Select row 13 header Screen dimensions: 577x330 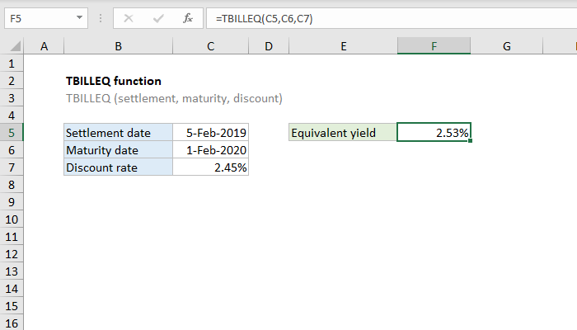[12, 271]
